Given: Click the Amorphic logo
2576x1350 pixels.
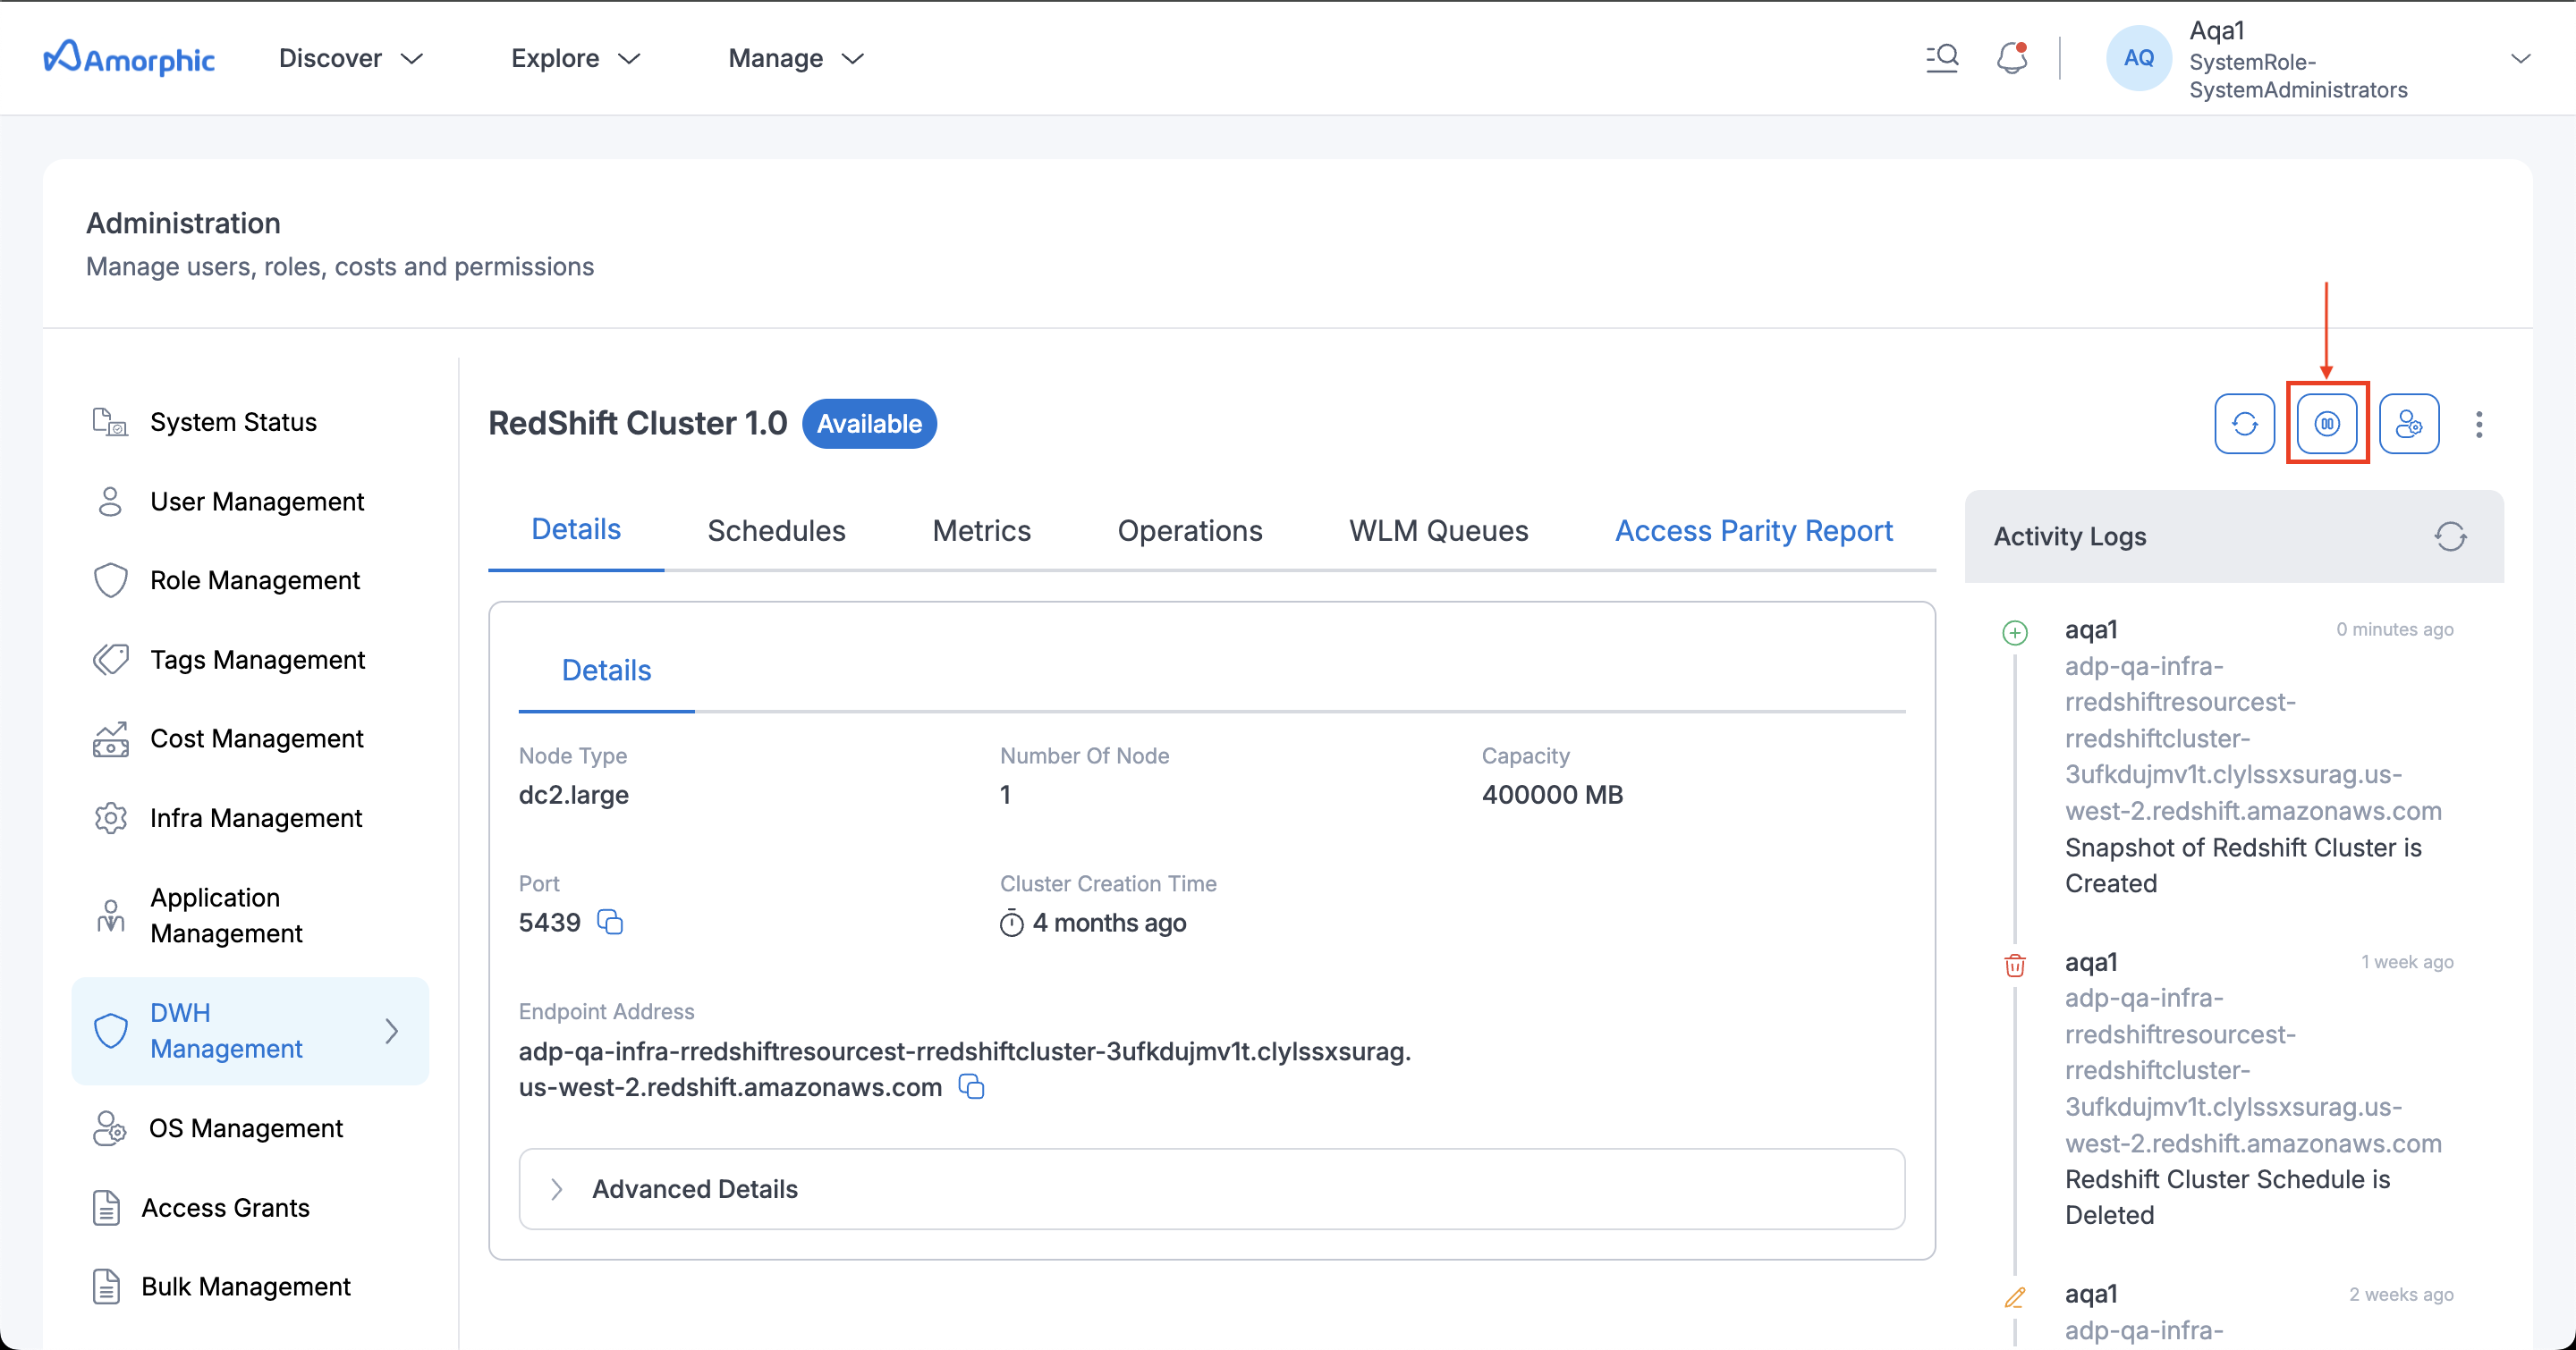Looking at the screenshot, I should click(129, 58).
